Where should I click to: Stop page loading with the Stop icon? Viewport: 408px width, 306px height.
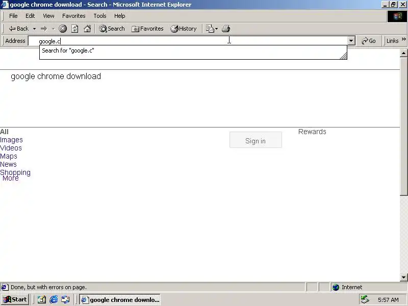coord(62,29)
